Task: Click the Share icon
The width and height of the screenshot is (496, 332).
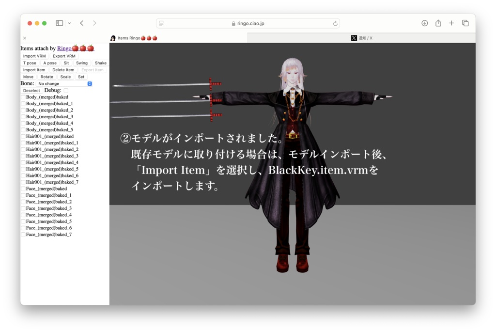Action: (438, 23)
